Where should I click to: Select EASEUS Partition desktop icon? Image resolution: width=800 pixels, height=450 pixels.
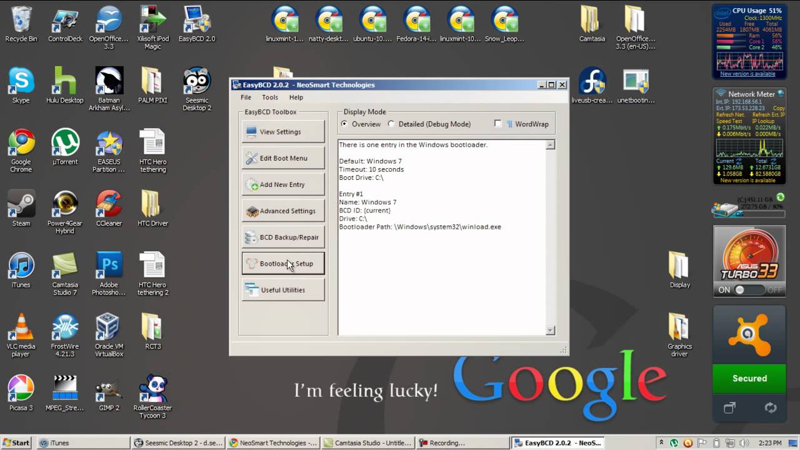(109, 150)
